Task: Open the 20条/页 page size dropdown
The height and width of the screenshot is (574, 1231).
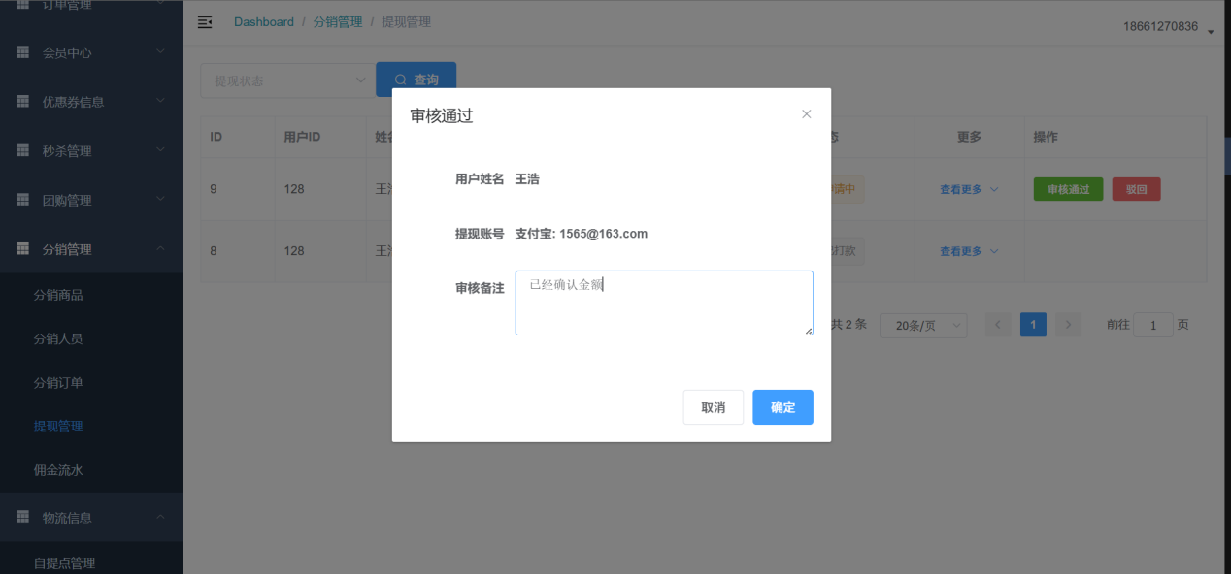Action: pos(922,326)
